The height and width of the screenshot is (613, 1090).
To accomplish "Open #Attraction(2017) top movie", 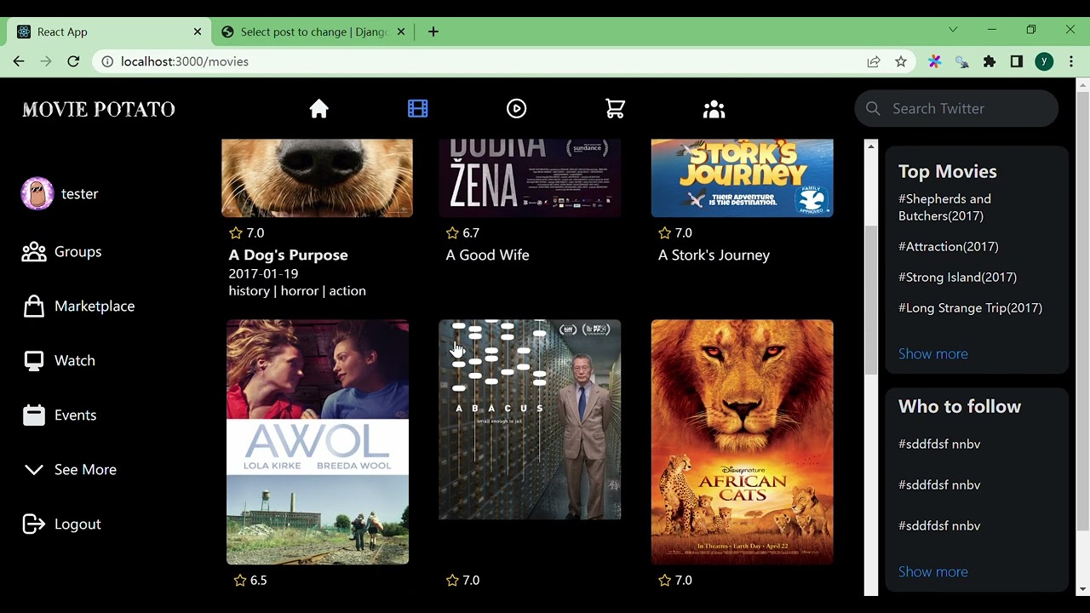I will pyautogui.click(x=949, y=246).
